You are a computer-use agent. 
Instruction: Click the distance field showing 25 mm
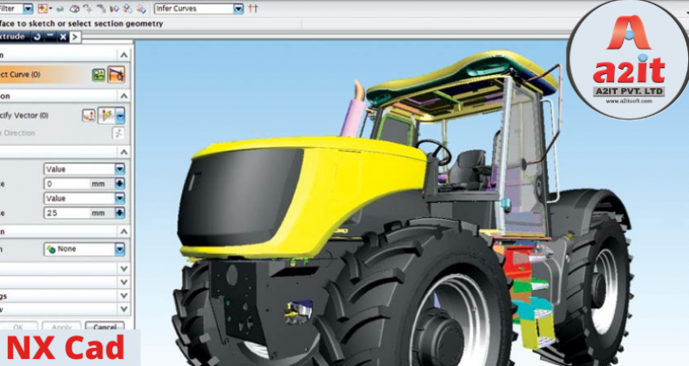click(x=67, y=213)
